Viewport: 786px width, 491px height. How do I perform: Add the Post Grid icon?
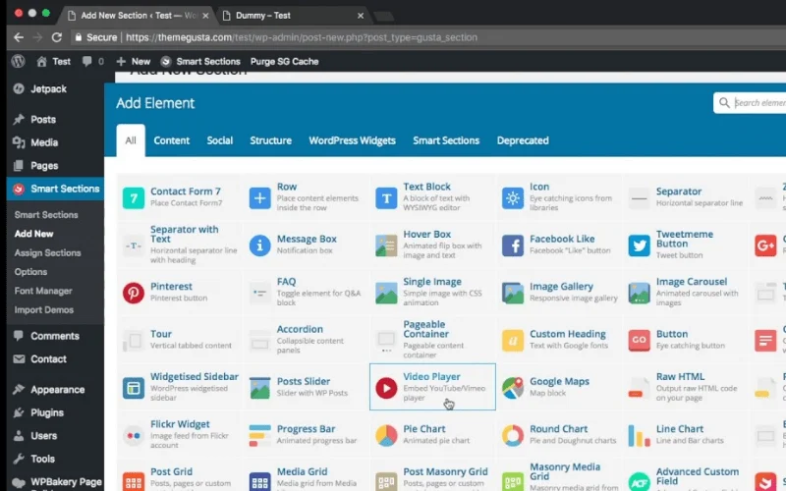134,481
